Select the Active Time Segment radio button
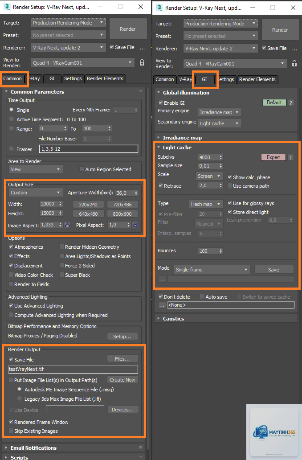Viewport: 302px width, 460px height. pos(12,119)
